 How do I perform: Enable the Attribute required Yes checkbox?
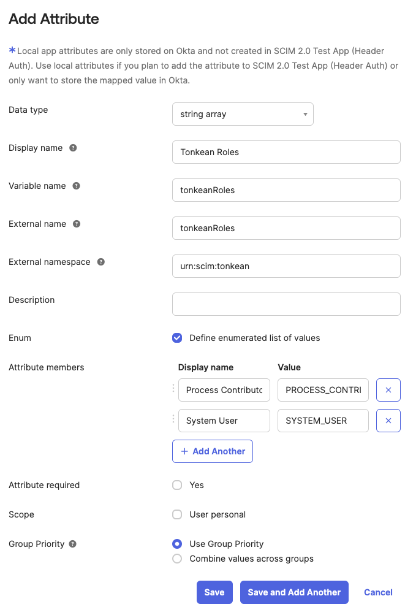pyautogui.click(x=177, y=485)
